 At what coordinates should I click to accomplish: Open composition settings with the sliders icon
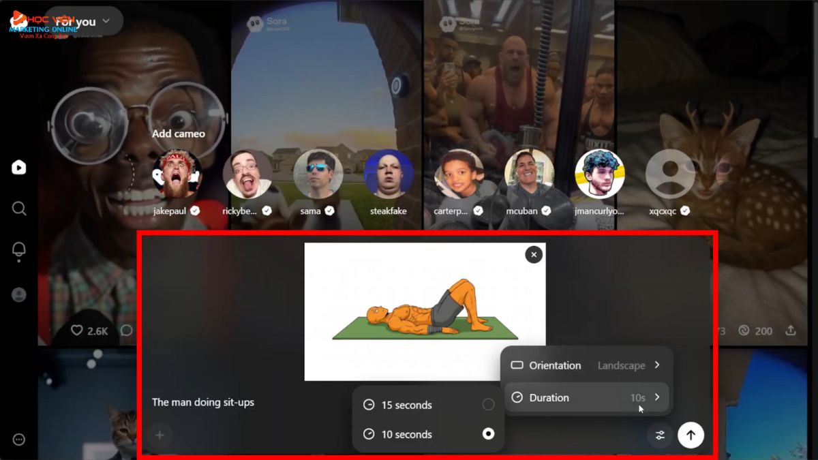(659, 435)
